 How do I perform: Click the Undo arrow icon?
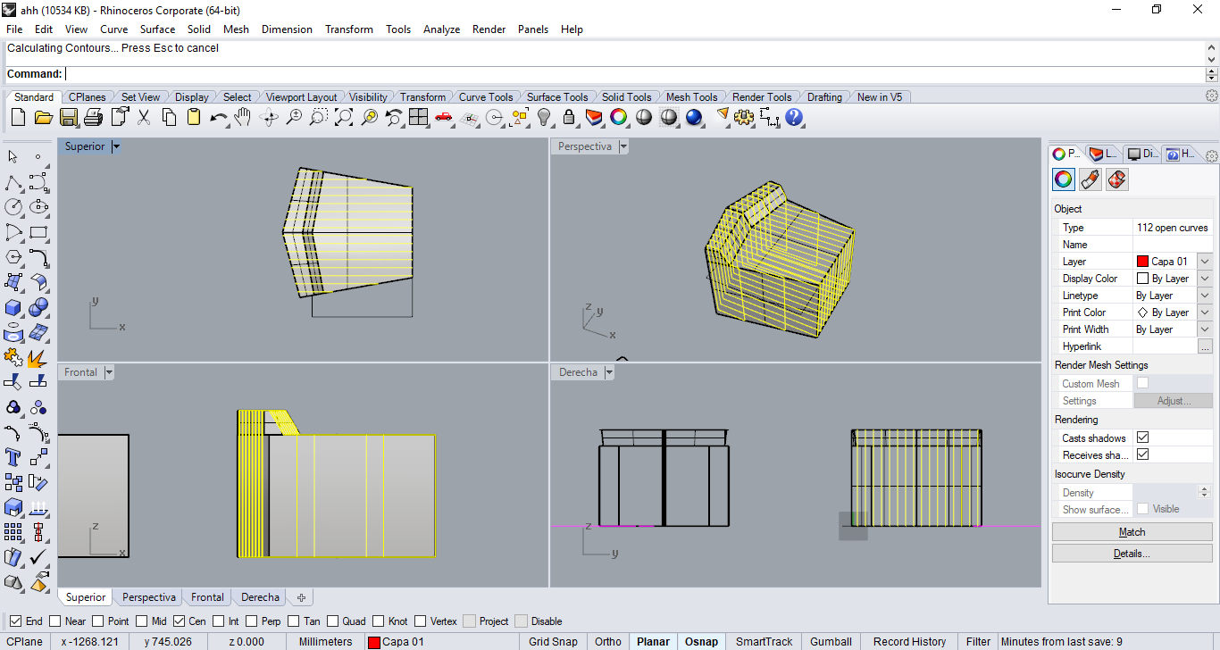[x=218, y=117]
